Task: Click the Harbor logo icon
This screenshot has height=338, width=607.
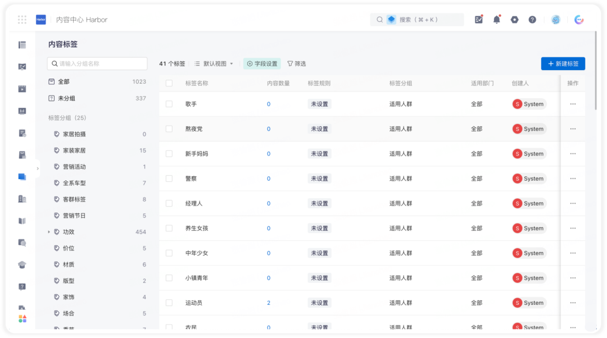Action: (41, 20)
